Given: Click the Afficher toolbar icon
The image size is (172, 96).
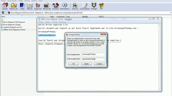Looking at the screenshot, I should pyautogui.click(x=30, y=6).
